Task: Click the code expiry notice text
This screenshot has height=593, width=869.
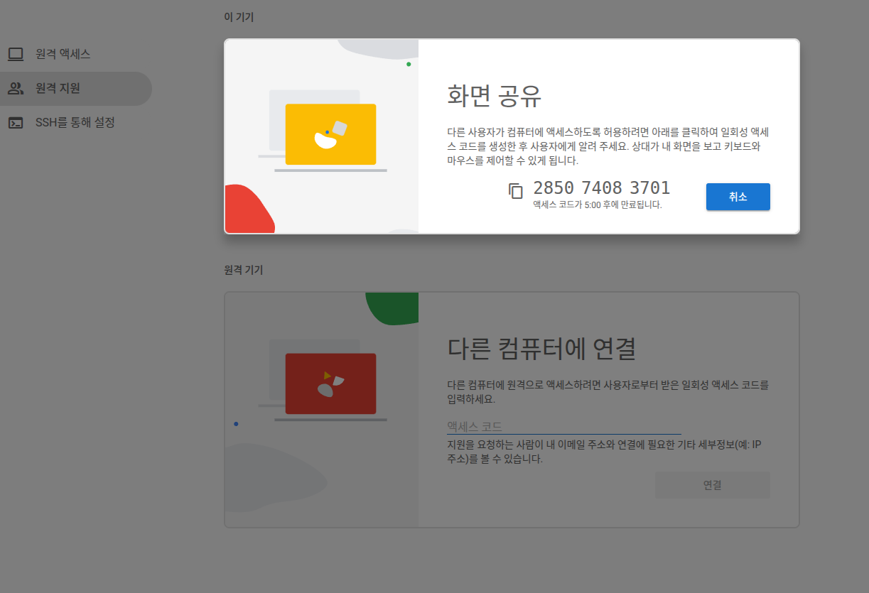Action: coord(598,205)
